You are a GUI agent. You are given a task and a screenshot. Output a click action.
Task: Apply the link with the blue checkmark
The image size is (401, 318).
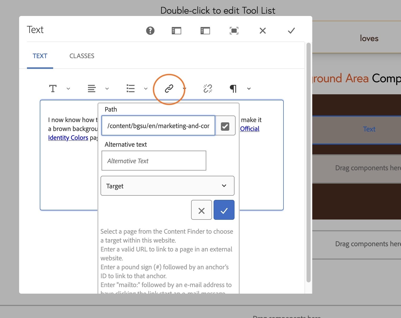pos(224,210)
